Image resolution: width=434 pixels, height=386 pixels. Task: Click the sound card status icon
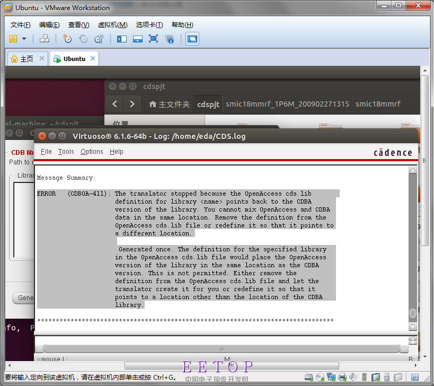[353, 377]
